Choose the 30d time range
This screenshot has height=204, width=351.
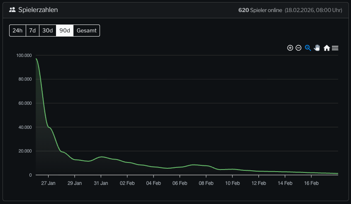48,30
